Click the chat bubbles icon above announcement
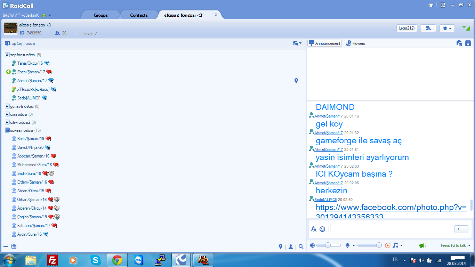This screenshot has width=475, height=267. click(x=459, y=43)
